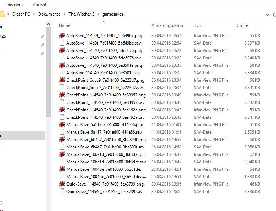Click the 69 KB size value
Screen dimensions: 276x211
pos(255,50)
